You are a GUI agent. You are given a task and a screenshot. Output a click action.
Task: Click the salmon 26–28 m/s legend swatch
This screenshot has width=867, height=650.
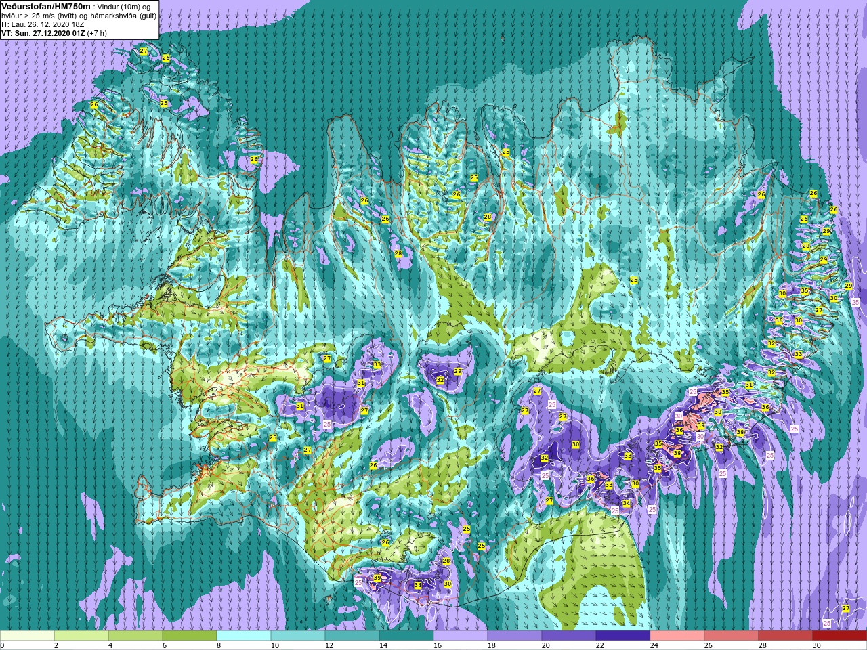click(x=732, y=636)
